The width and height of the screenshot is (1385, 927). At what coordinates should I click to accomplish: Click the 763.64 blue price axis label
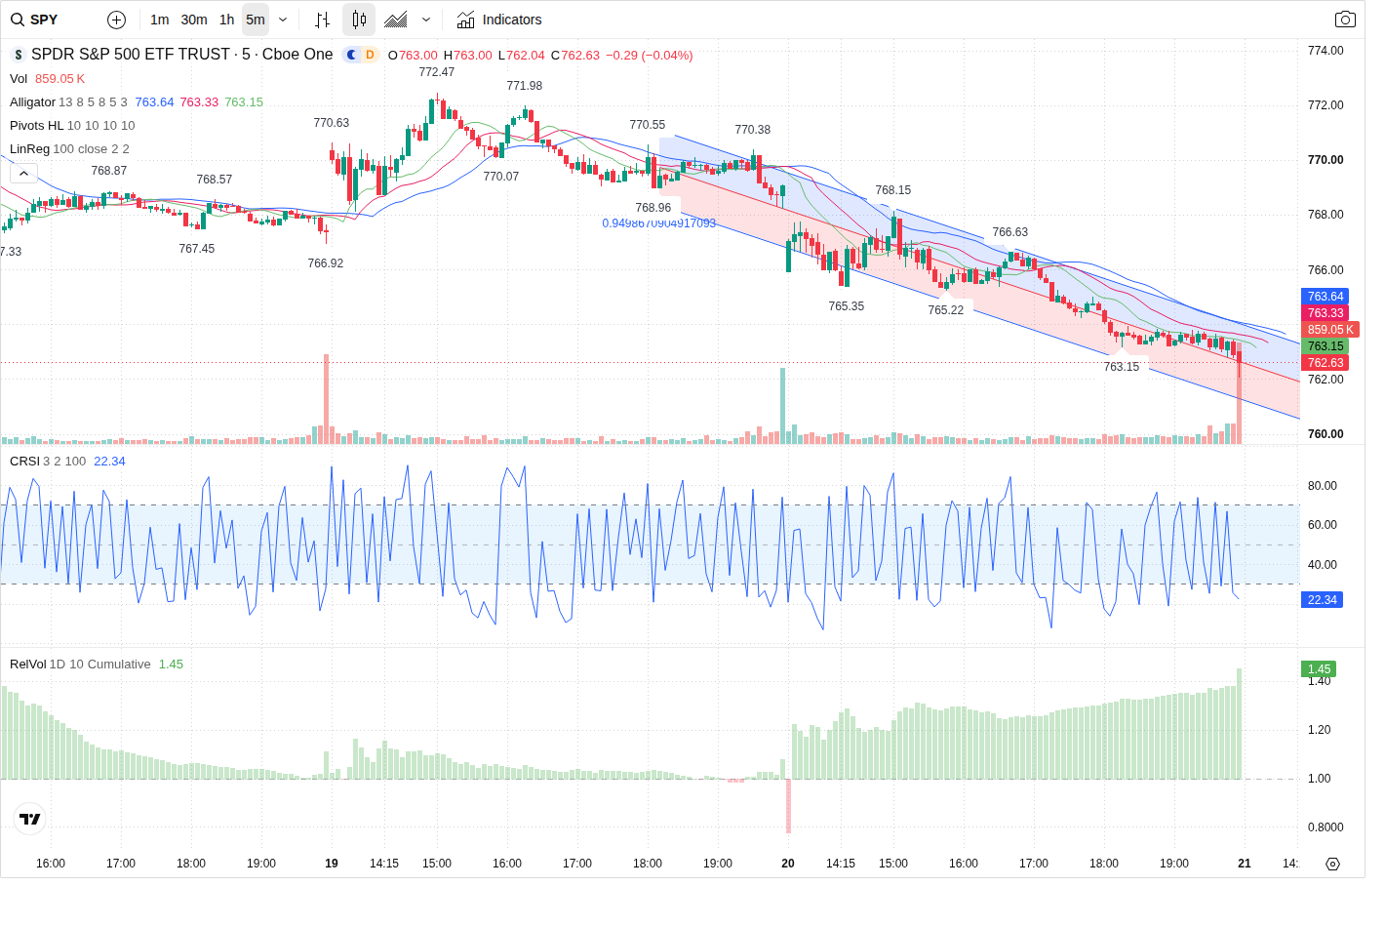[1326, 297]
